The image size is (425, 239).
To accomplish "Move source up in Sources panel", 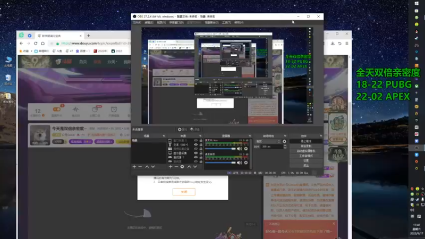I will point(189,167).
